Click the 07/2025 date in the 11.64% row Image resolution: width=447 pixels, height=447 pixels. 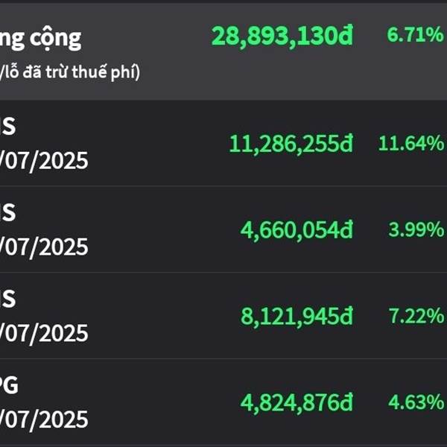pos(44,161)
